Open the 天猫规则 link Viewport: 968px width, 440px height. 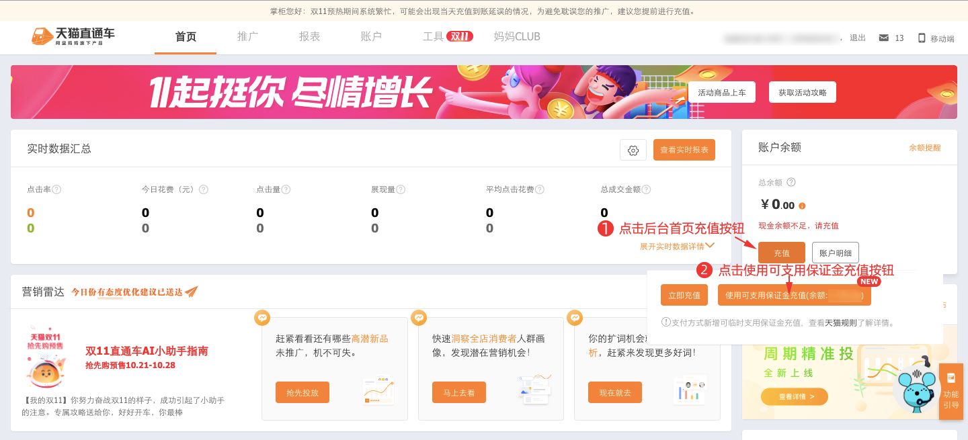(x=841, y=322)
